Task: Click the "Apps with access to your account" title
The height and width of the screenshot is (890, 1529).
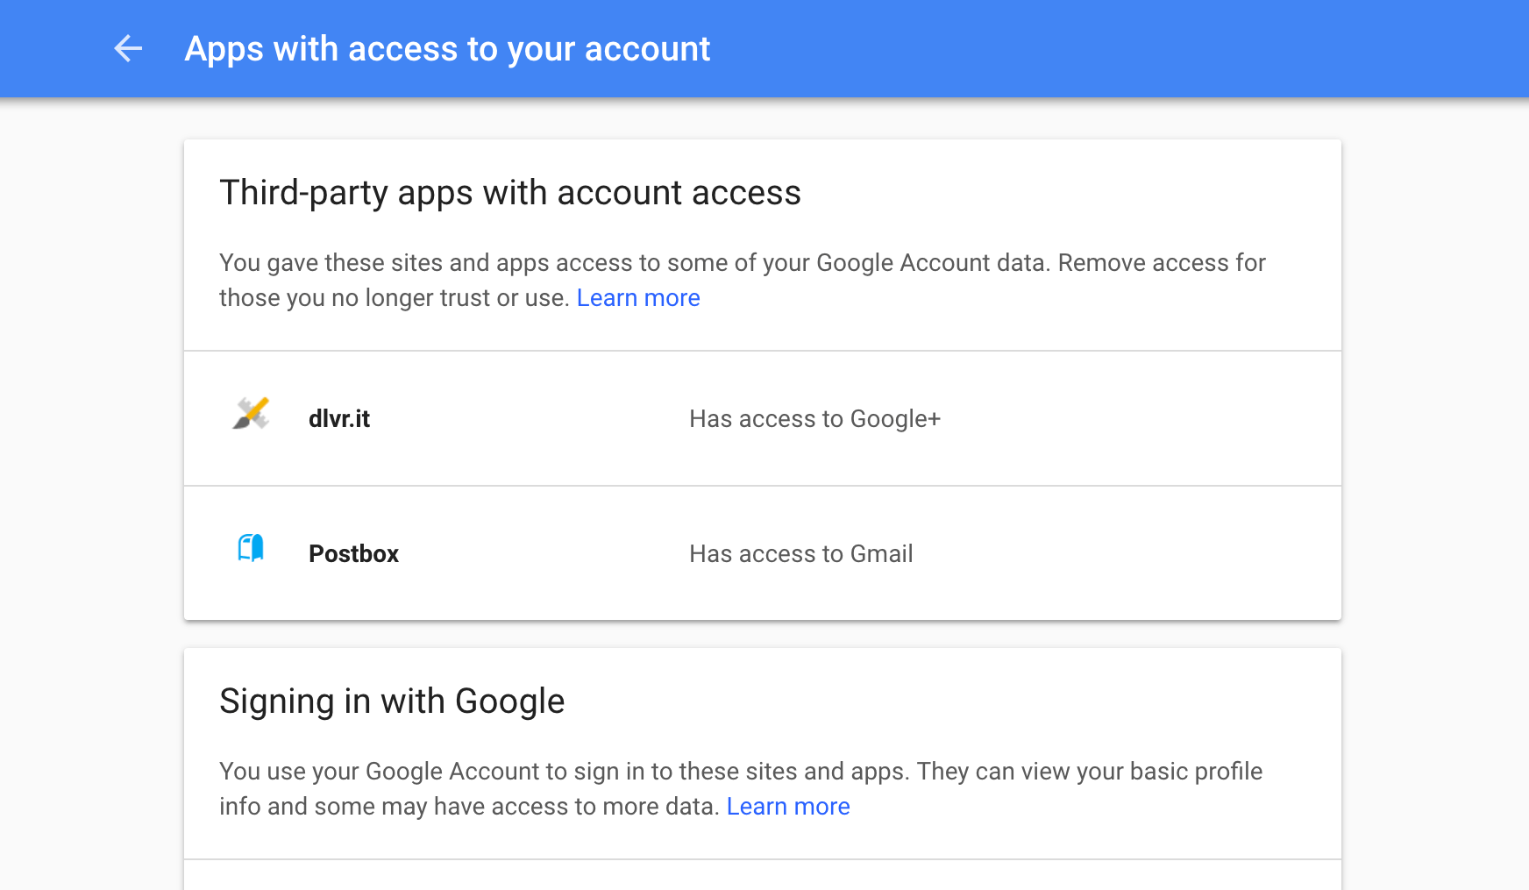Action: pyautogui.click(x=447, y=49)
